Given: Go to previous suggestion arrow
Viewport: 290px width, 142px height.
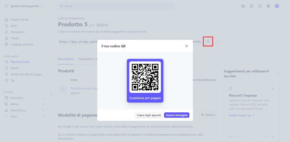Looking at the screenshot, I should click(x=266, y=137).
